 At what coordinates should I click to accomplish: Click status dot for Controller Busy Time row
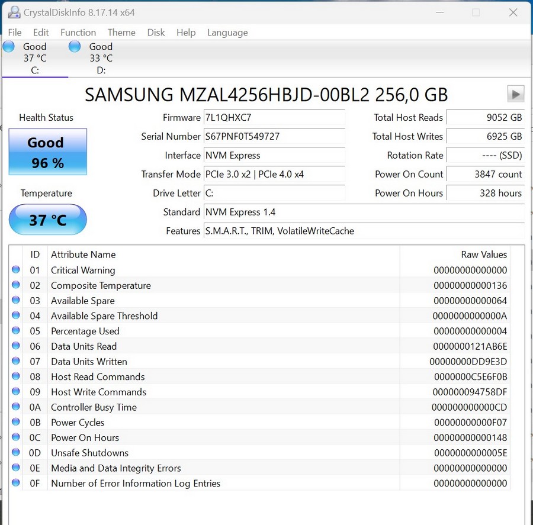(x=15, y=407)
